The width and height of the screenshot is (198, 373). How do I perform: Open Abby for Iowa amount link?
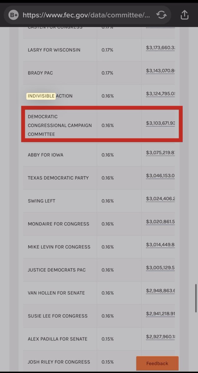click(x=160, y=152)
